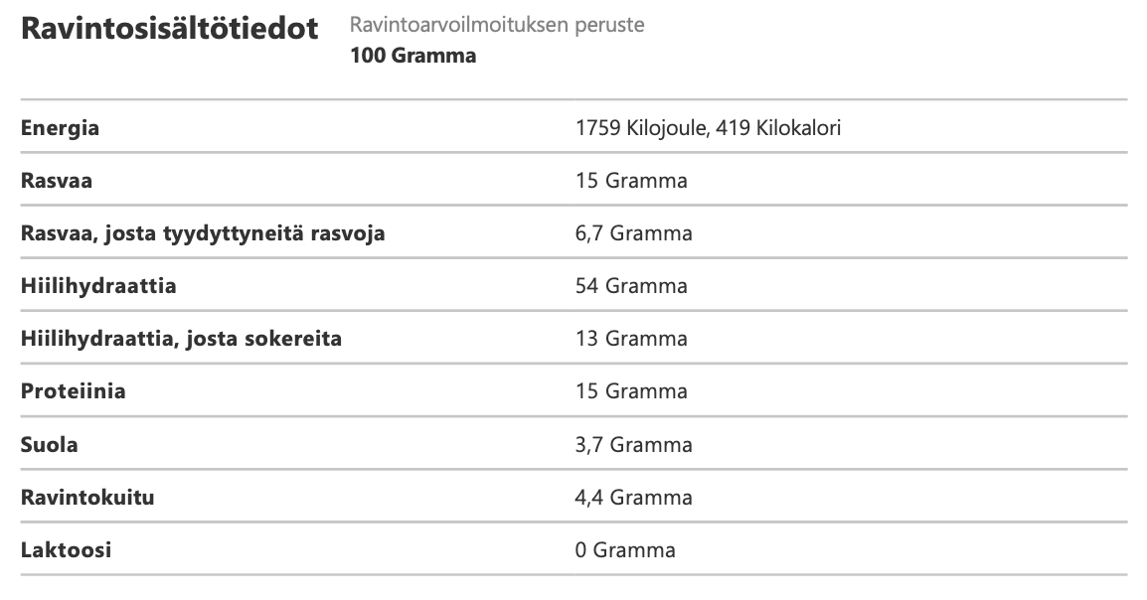Click the Ravintoarvoilmoituksen peruste label
1147x600 pixels.
point(497,25)
